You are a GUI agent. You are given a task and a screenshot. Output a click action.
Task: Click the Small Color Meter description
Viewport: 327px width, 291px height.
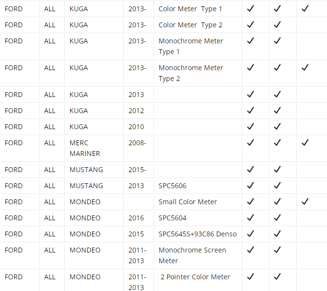pos(188,202)
